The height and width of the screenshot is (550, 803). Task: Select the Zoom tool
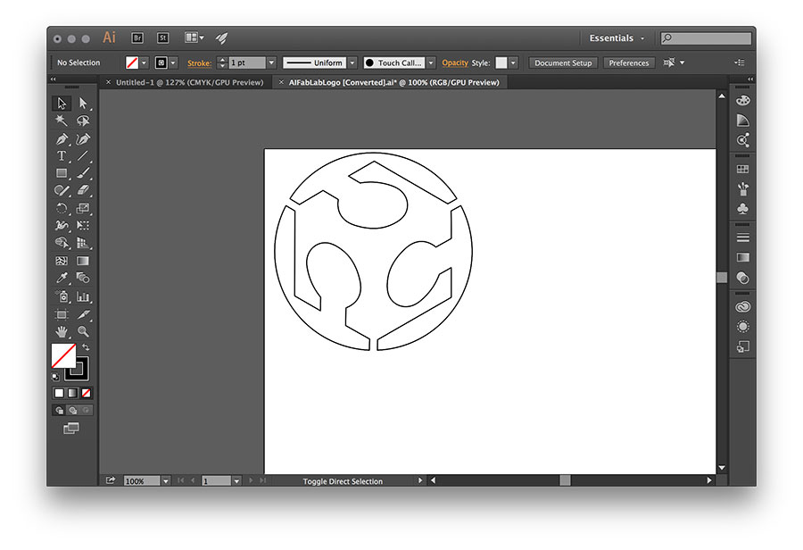(x=83, y=331)
